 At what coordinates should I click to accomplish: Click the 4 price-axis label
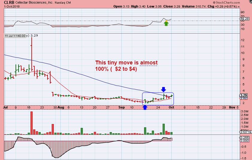coord(244,90)
